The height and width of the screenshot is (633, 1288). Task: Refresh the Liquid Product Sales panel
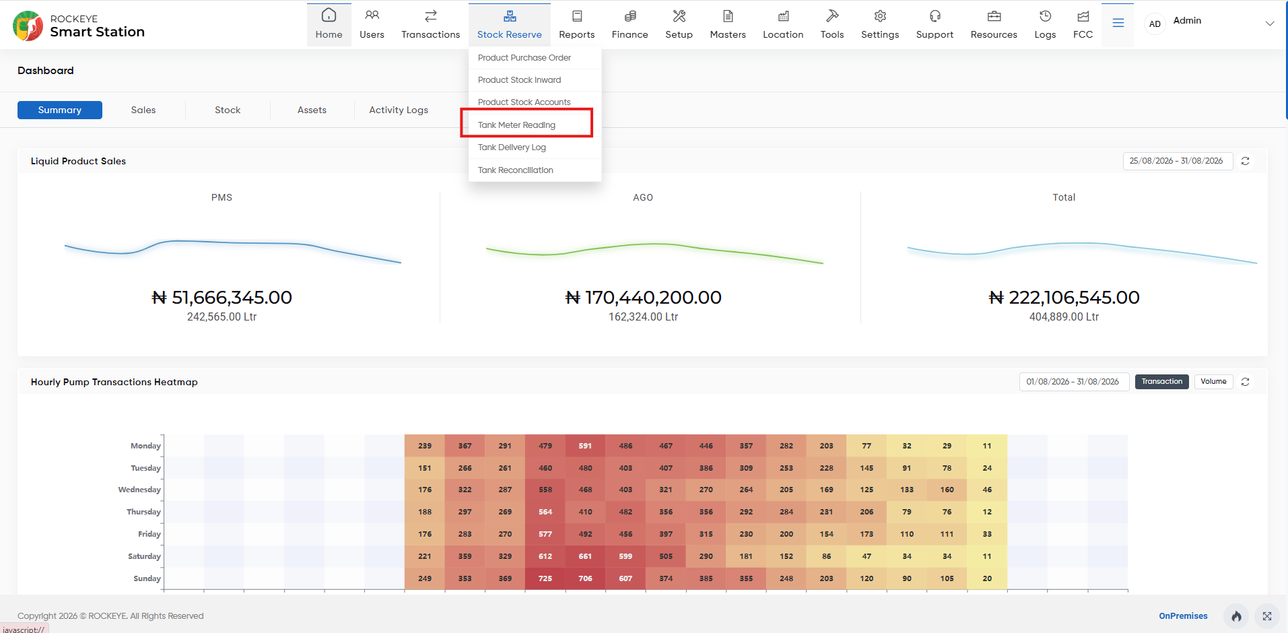coord(1245,161)
